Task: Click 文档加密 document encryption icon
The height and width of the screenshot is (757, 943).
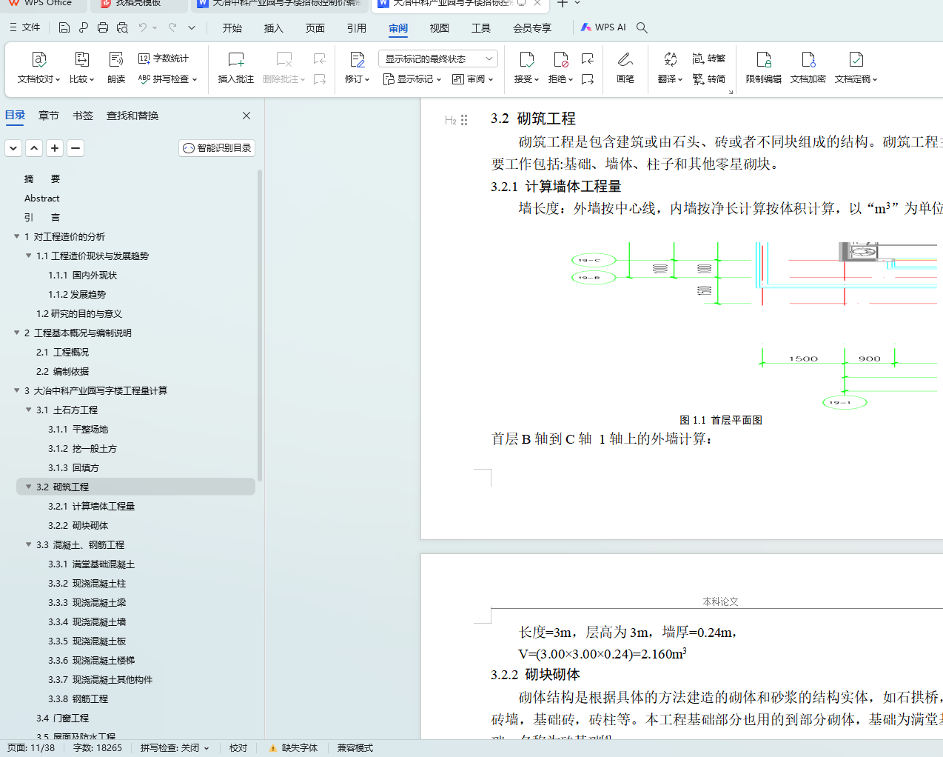Action: [808, 67]
